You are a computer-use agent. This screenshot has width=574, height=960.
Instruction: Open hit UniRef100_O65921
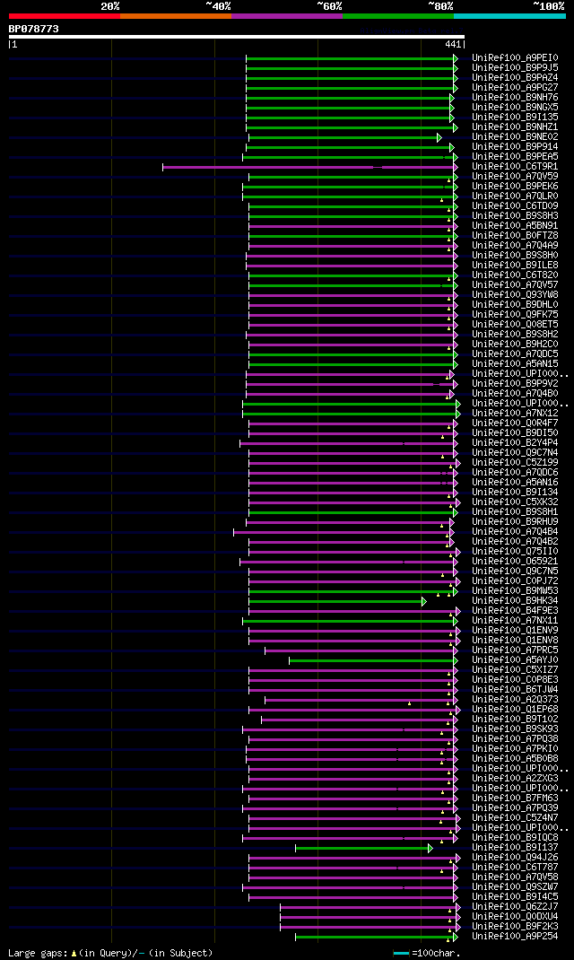coord(515,562)
